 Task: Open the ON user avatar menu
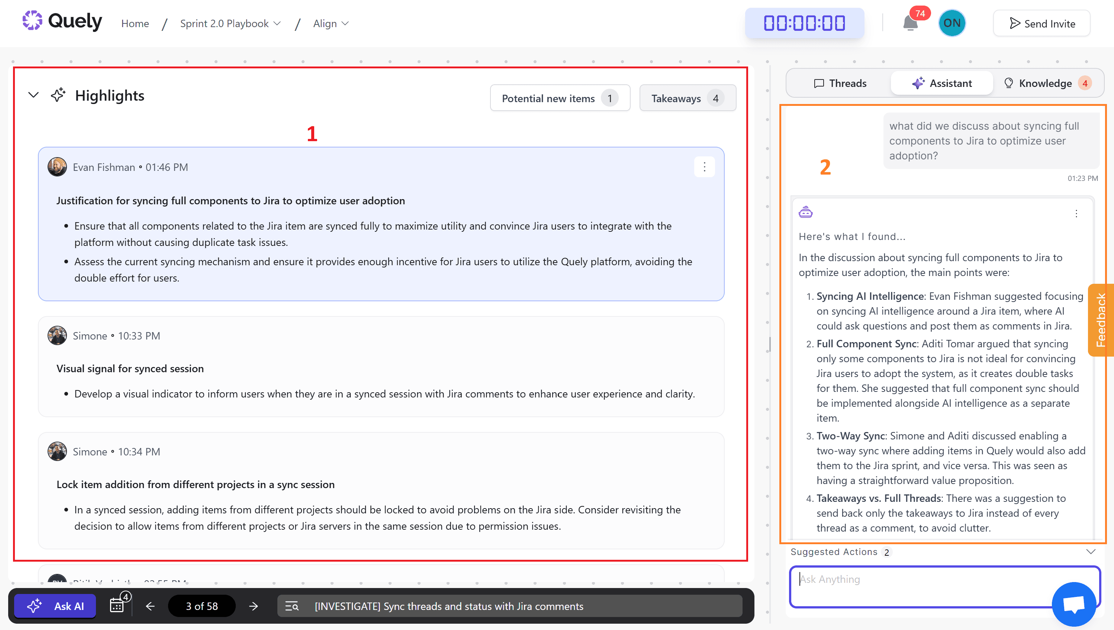(952, 23)
